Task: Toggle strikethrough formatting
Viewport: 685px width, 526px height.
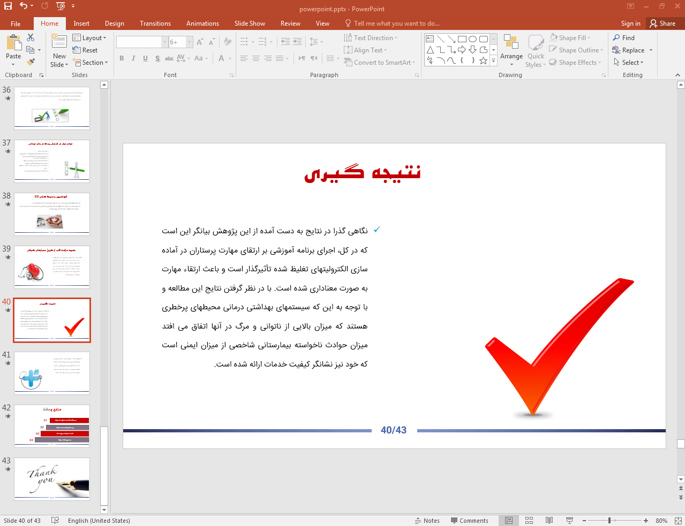Action: (169, 58)
